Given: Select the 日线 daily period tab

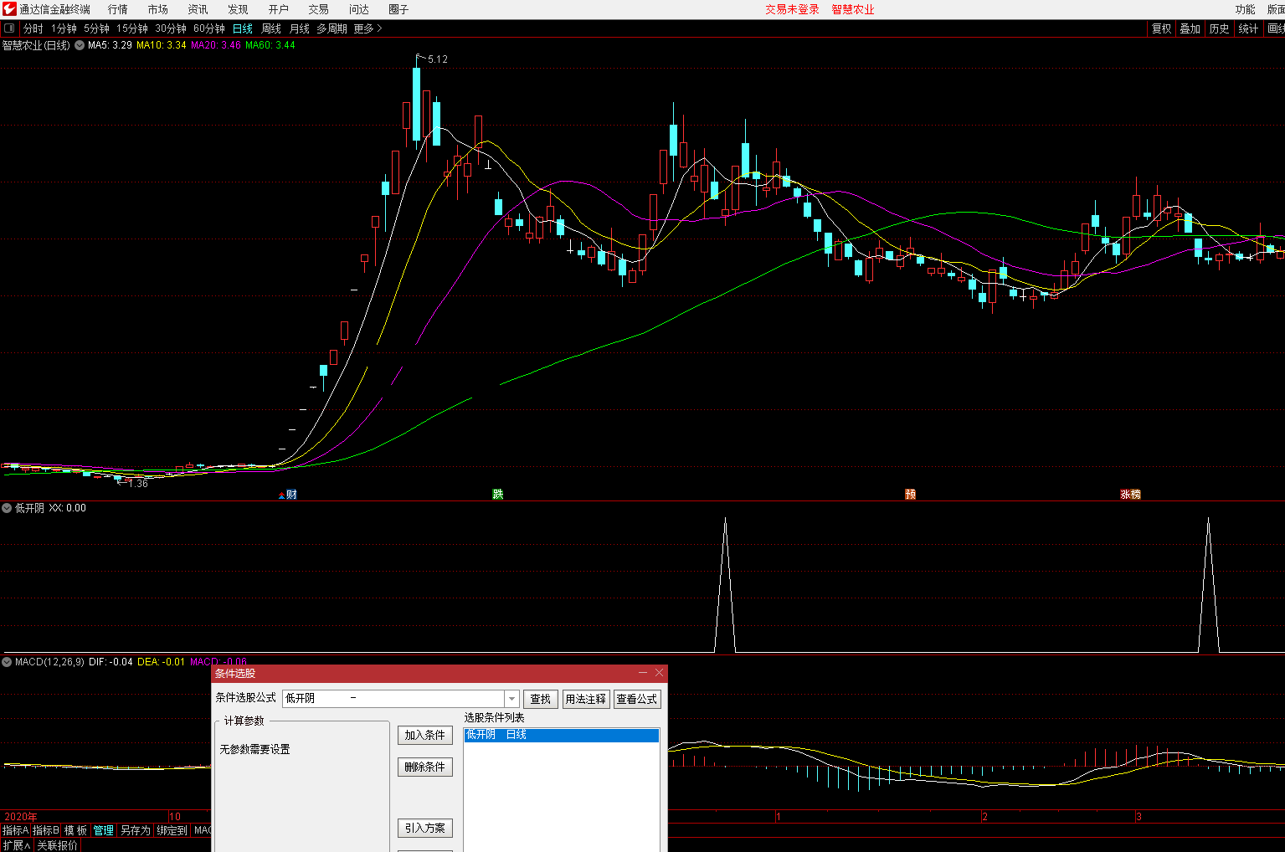Looking at the screenshot, I should tap(243, 28).
